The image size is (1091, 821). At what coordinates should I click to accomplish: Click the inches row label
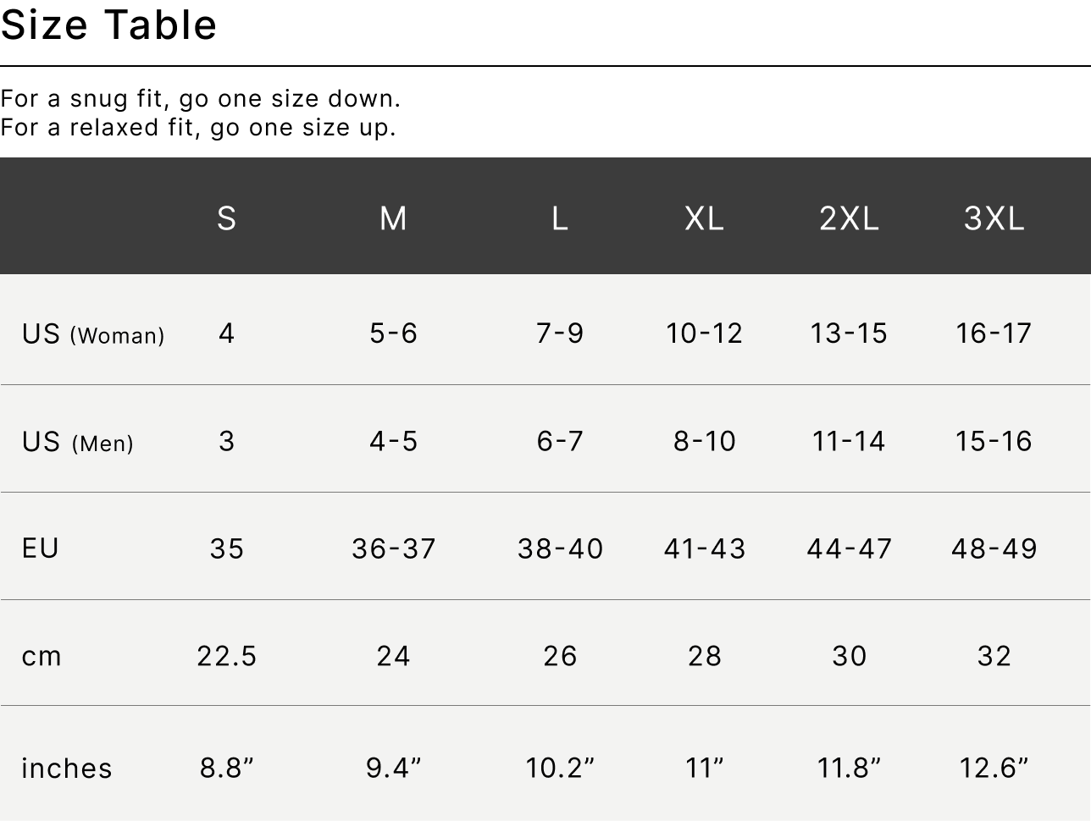(67, 768)
